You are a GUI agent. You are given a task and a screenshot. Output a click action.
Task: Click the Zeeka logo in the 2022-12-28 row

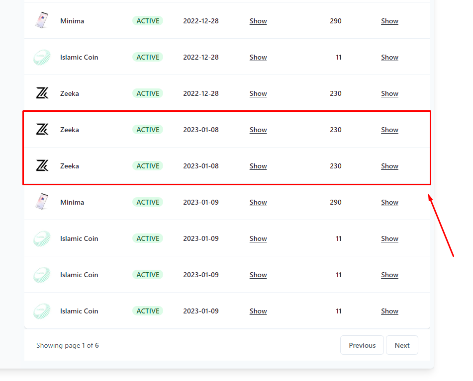(x=42, y=93)
